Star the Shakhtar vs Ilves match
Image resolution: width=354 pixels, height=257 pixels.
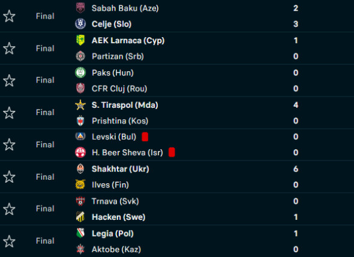pos(9,177)
